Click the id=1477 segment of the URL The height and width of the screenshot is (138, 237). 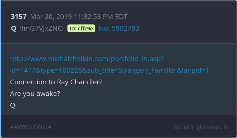pyautogui.click(x=23, y=70)
